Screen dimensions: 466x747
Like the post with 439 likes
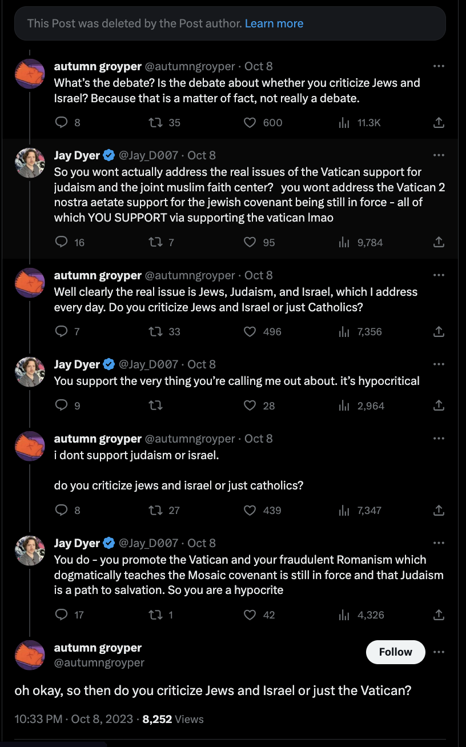250,510
